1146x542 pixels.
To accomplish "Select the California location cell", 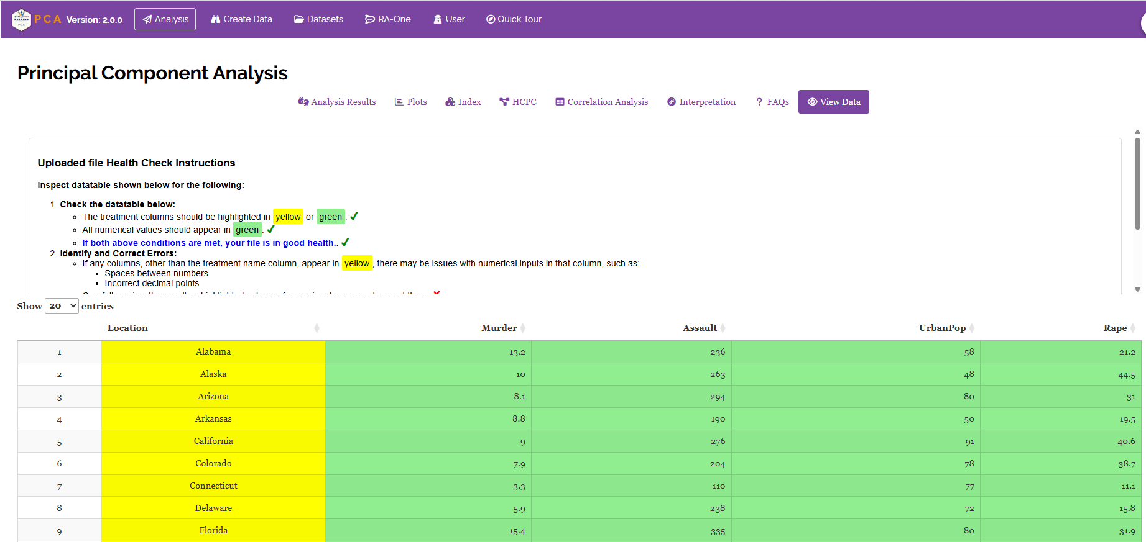I will pos(213,441).
